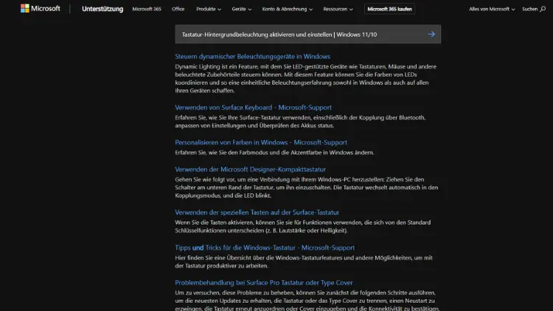553x311 pixels.
Task: Click text about Farbmodus und Akzentfarbe
Action: [x=274, y=153]
